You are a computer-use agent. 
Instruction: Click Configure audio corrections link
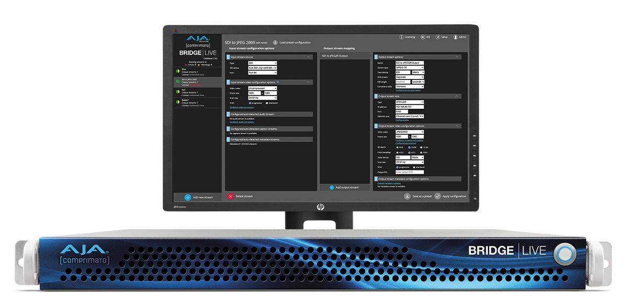click(x=242, y=122)
